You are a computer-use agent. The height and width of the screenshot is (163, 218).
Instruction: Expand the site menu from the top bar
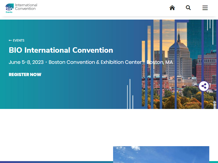[205, 8]
